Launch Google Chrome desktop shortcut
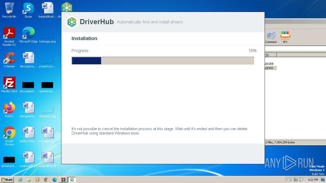 point(9,136)
